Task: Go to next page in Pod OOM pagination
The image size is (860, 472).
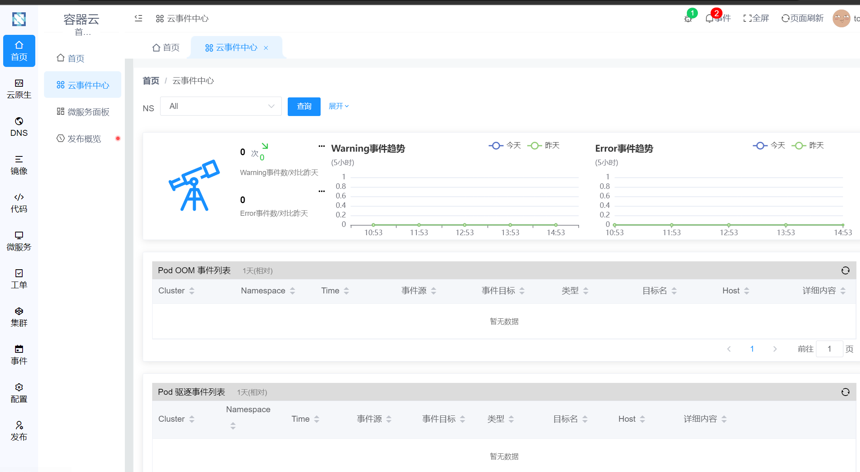Action: point(775,349)
